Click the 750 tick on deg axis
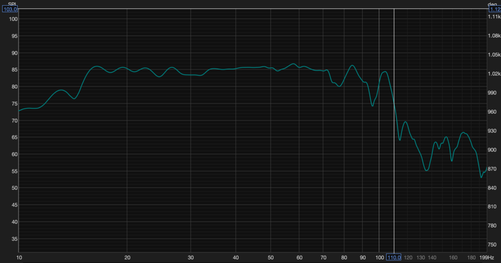Screen dimensions: 501x263 pos(492,244)
